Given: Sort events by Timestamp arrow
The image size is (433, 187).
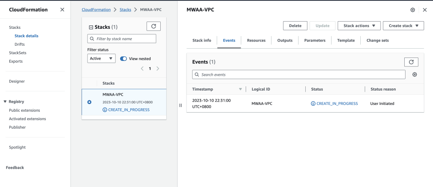Looking at the screenshot, I should pyautogui.click(x=240, y=89).
